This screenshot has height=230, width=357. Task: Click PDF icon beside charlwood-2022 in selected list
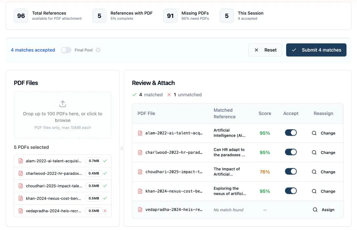(x=21, y=173)
